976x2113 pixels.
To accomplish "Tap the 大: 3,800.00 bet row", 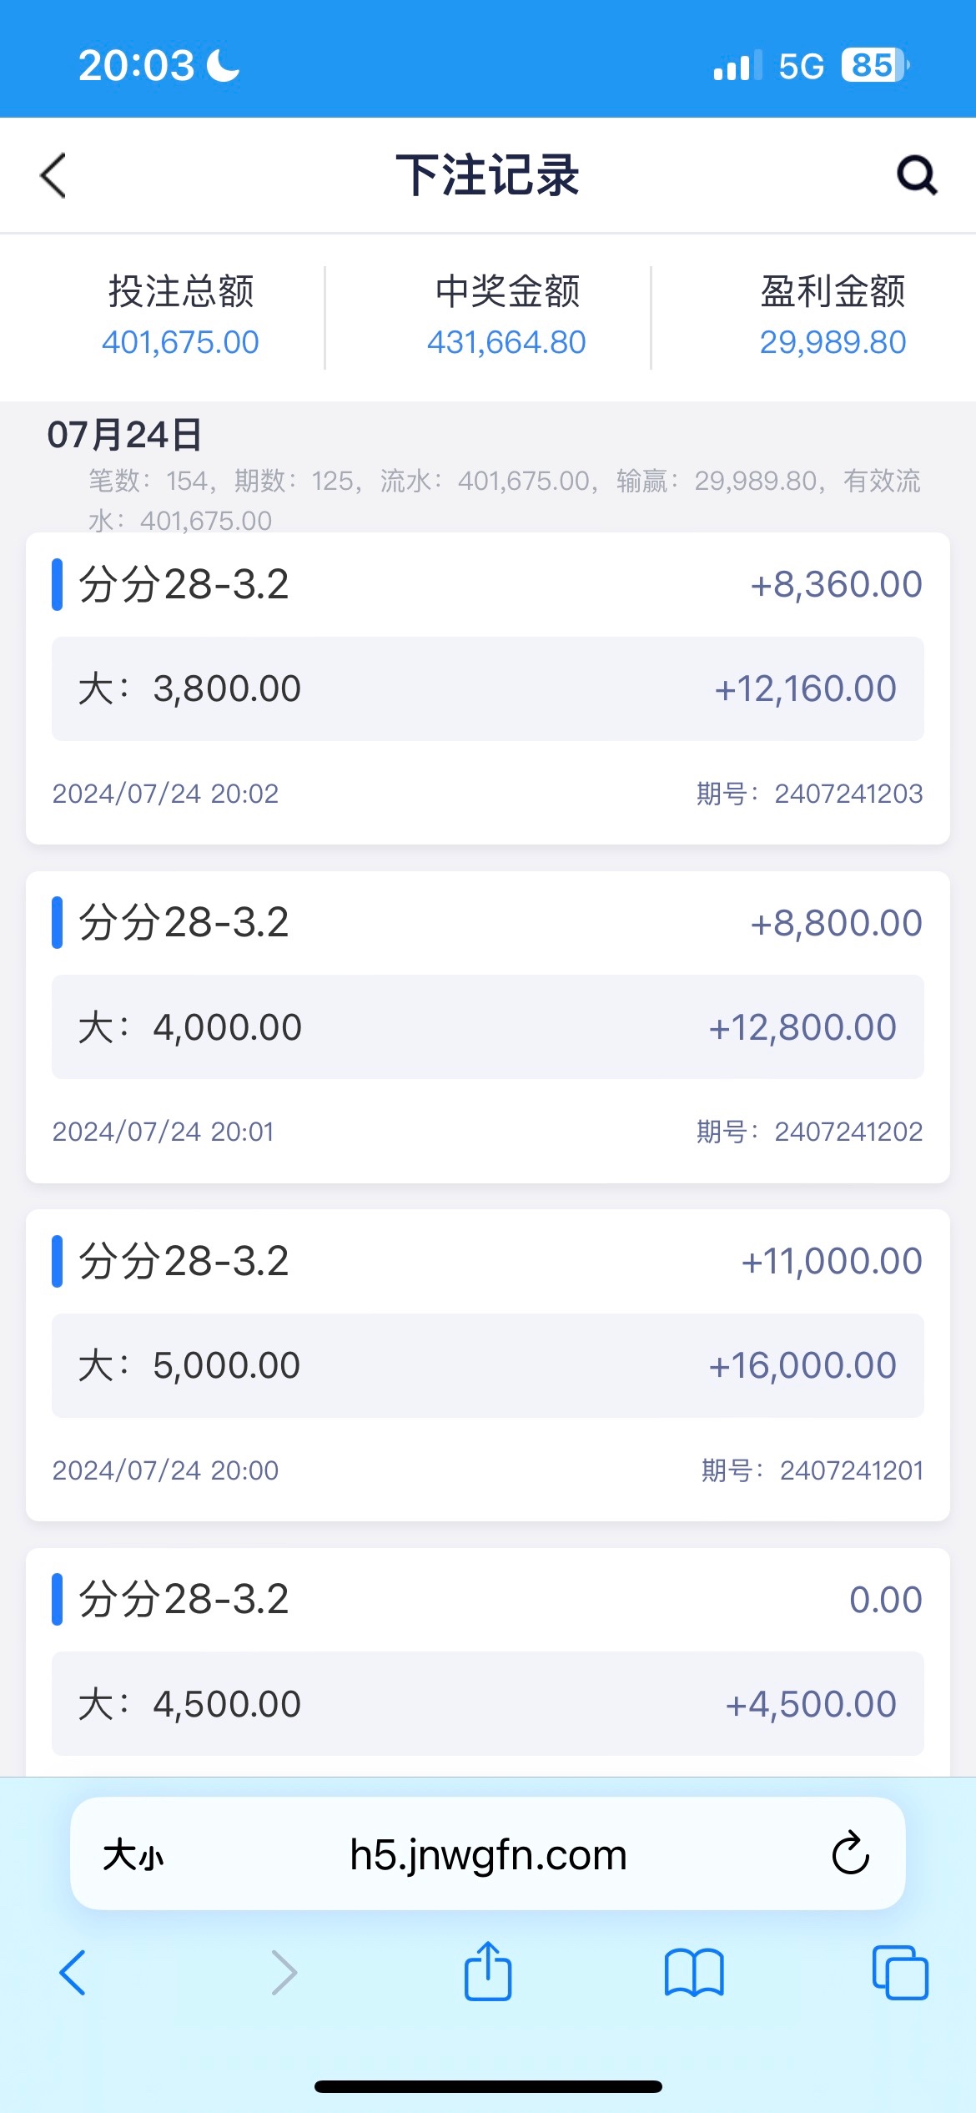I will click(487, 688).
